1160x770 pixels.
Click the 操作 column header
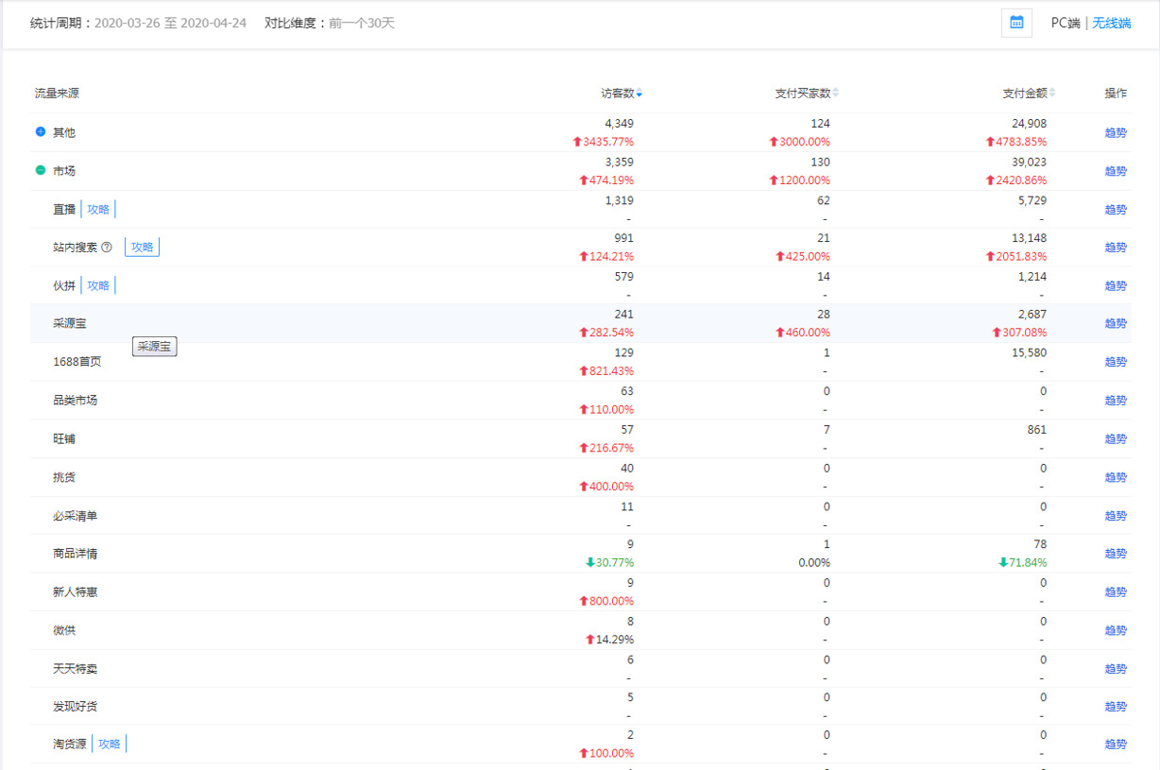coord(1116,94)
